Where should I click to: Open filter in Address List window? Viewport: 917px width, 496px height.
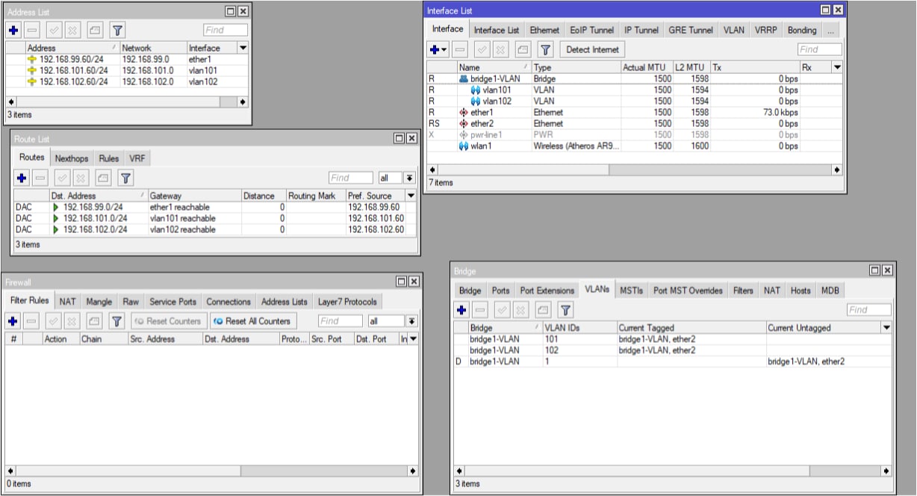click(x=117, y=31)
